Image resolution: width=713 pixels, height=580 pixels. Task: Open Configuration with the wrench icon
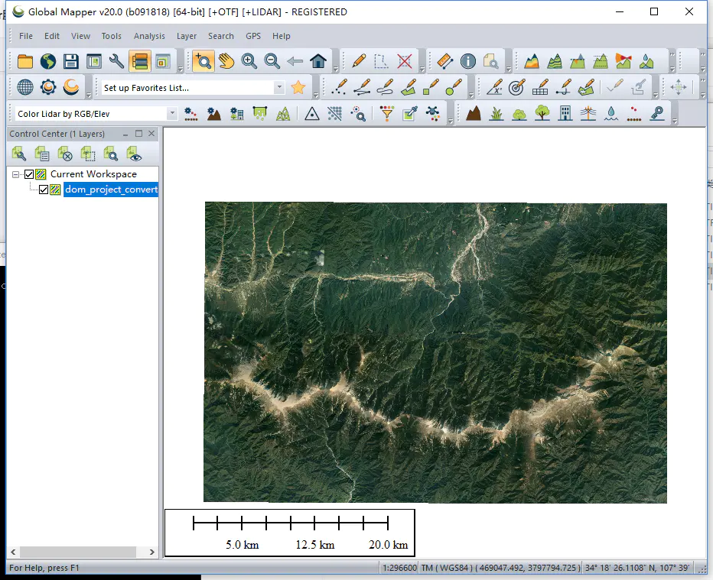[x=116, y=61]
